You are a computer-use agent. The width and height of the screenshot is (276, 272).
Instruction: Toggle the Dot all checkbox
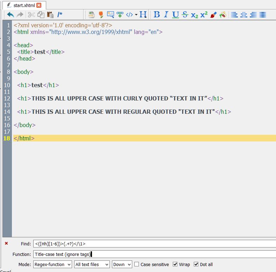click(196, 264)
